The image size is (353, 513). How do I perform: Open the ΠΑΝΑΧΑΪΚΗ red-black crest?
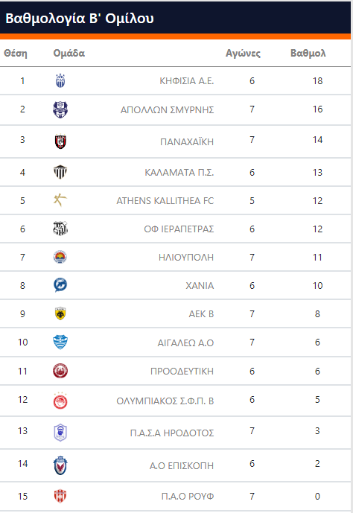[x=60, y=141]
